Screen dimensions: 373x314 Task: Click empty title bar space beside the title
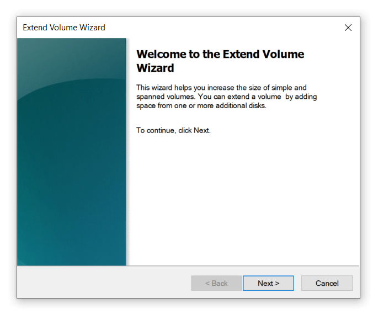click(221, 28)
